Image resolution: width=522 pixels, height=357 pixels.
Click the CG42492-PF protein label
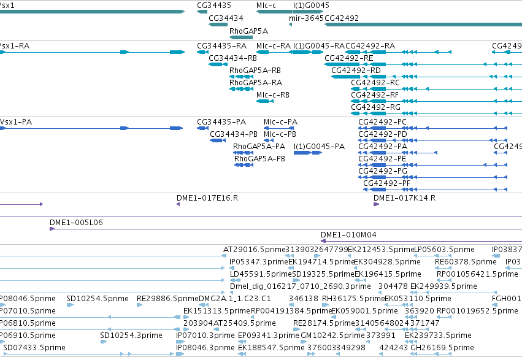(x=386, y=183)
